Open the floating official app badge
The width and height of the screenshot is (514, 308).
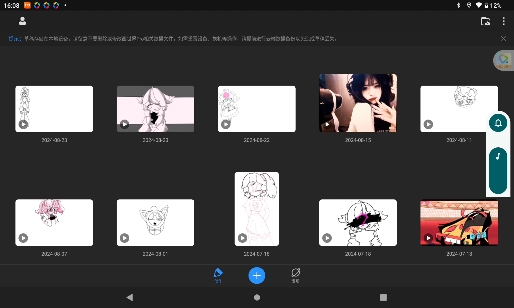[x=503, y=60]
